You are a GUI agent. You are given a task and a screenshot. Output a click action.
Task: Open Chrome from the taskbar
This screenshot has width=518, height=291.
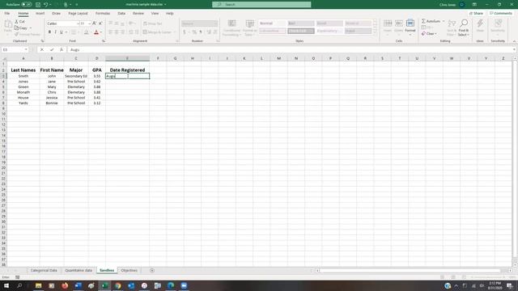[x=118, y=285]
